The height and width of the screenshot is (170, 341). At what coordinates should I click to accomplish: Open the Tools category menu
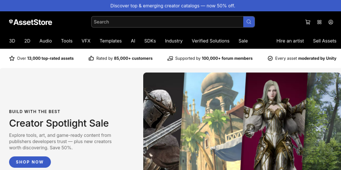click(x=67, y=41)
